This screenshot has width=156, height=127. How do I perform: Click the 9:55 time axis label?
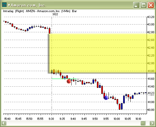click(106, 119)
